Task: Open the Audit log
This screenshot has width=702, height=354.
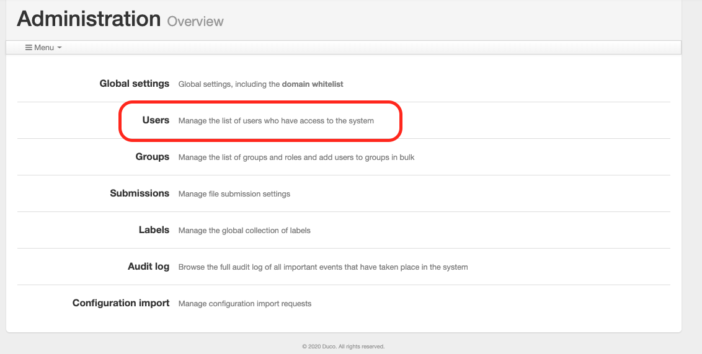Action: tap(149, 267)
